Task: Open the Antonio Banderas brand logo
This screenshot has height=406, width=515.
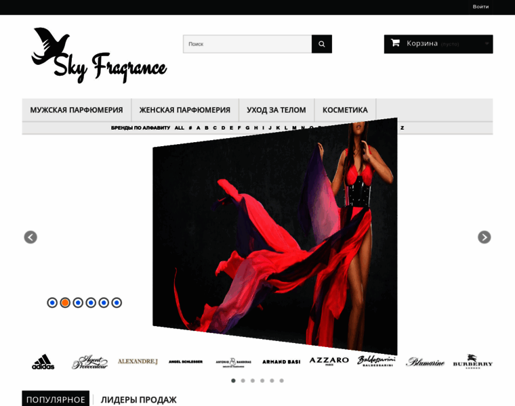Action: pyautogui.click(x=233, y=363)
